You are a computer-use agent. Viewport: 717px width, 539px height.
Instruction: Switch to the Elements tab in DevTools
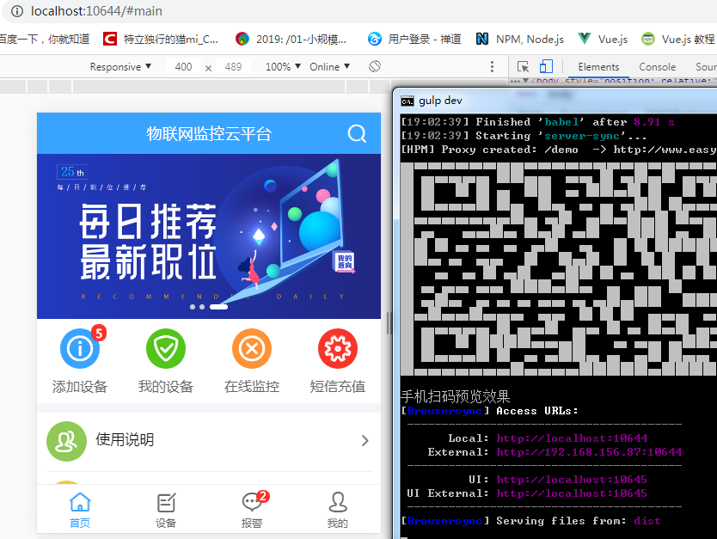coord(597,66)
